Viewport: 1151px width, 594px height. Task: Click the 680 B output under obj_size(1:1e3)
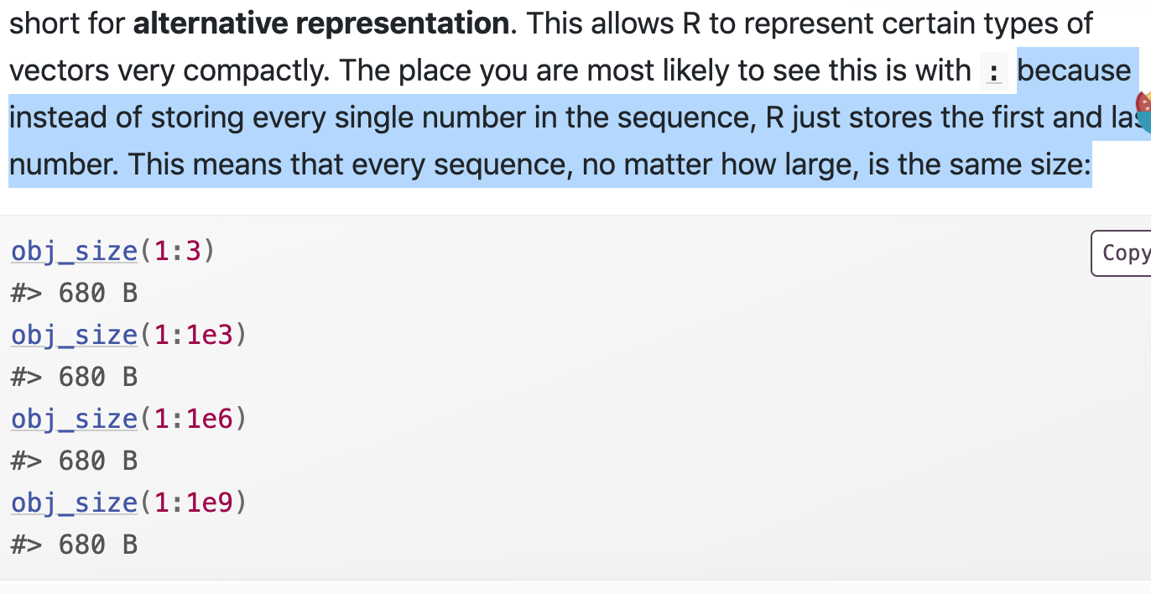pyautogui.click(x=97, y=377)
